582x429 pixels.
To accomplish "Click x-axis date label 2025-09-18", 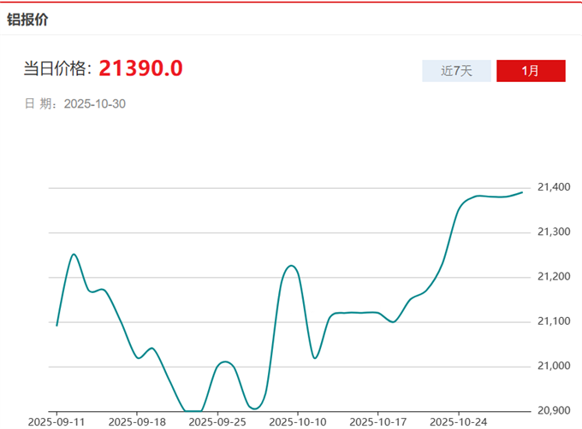I will pos(137,421).
